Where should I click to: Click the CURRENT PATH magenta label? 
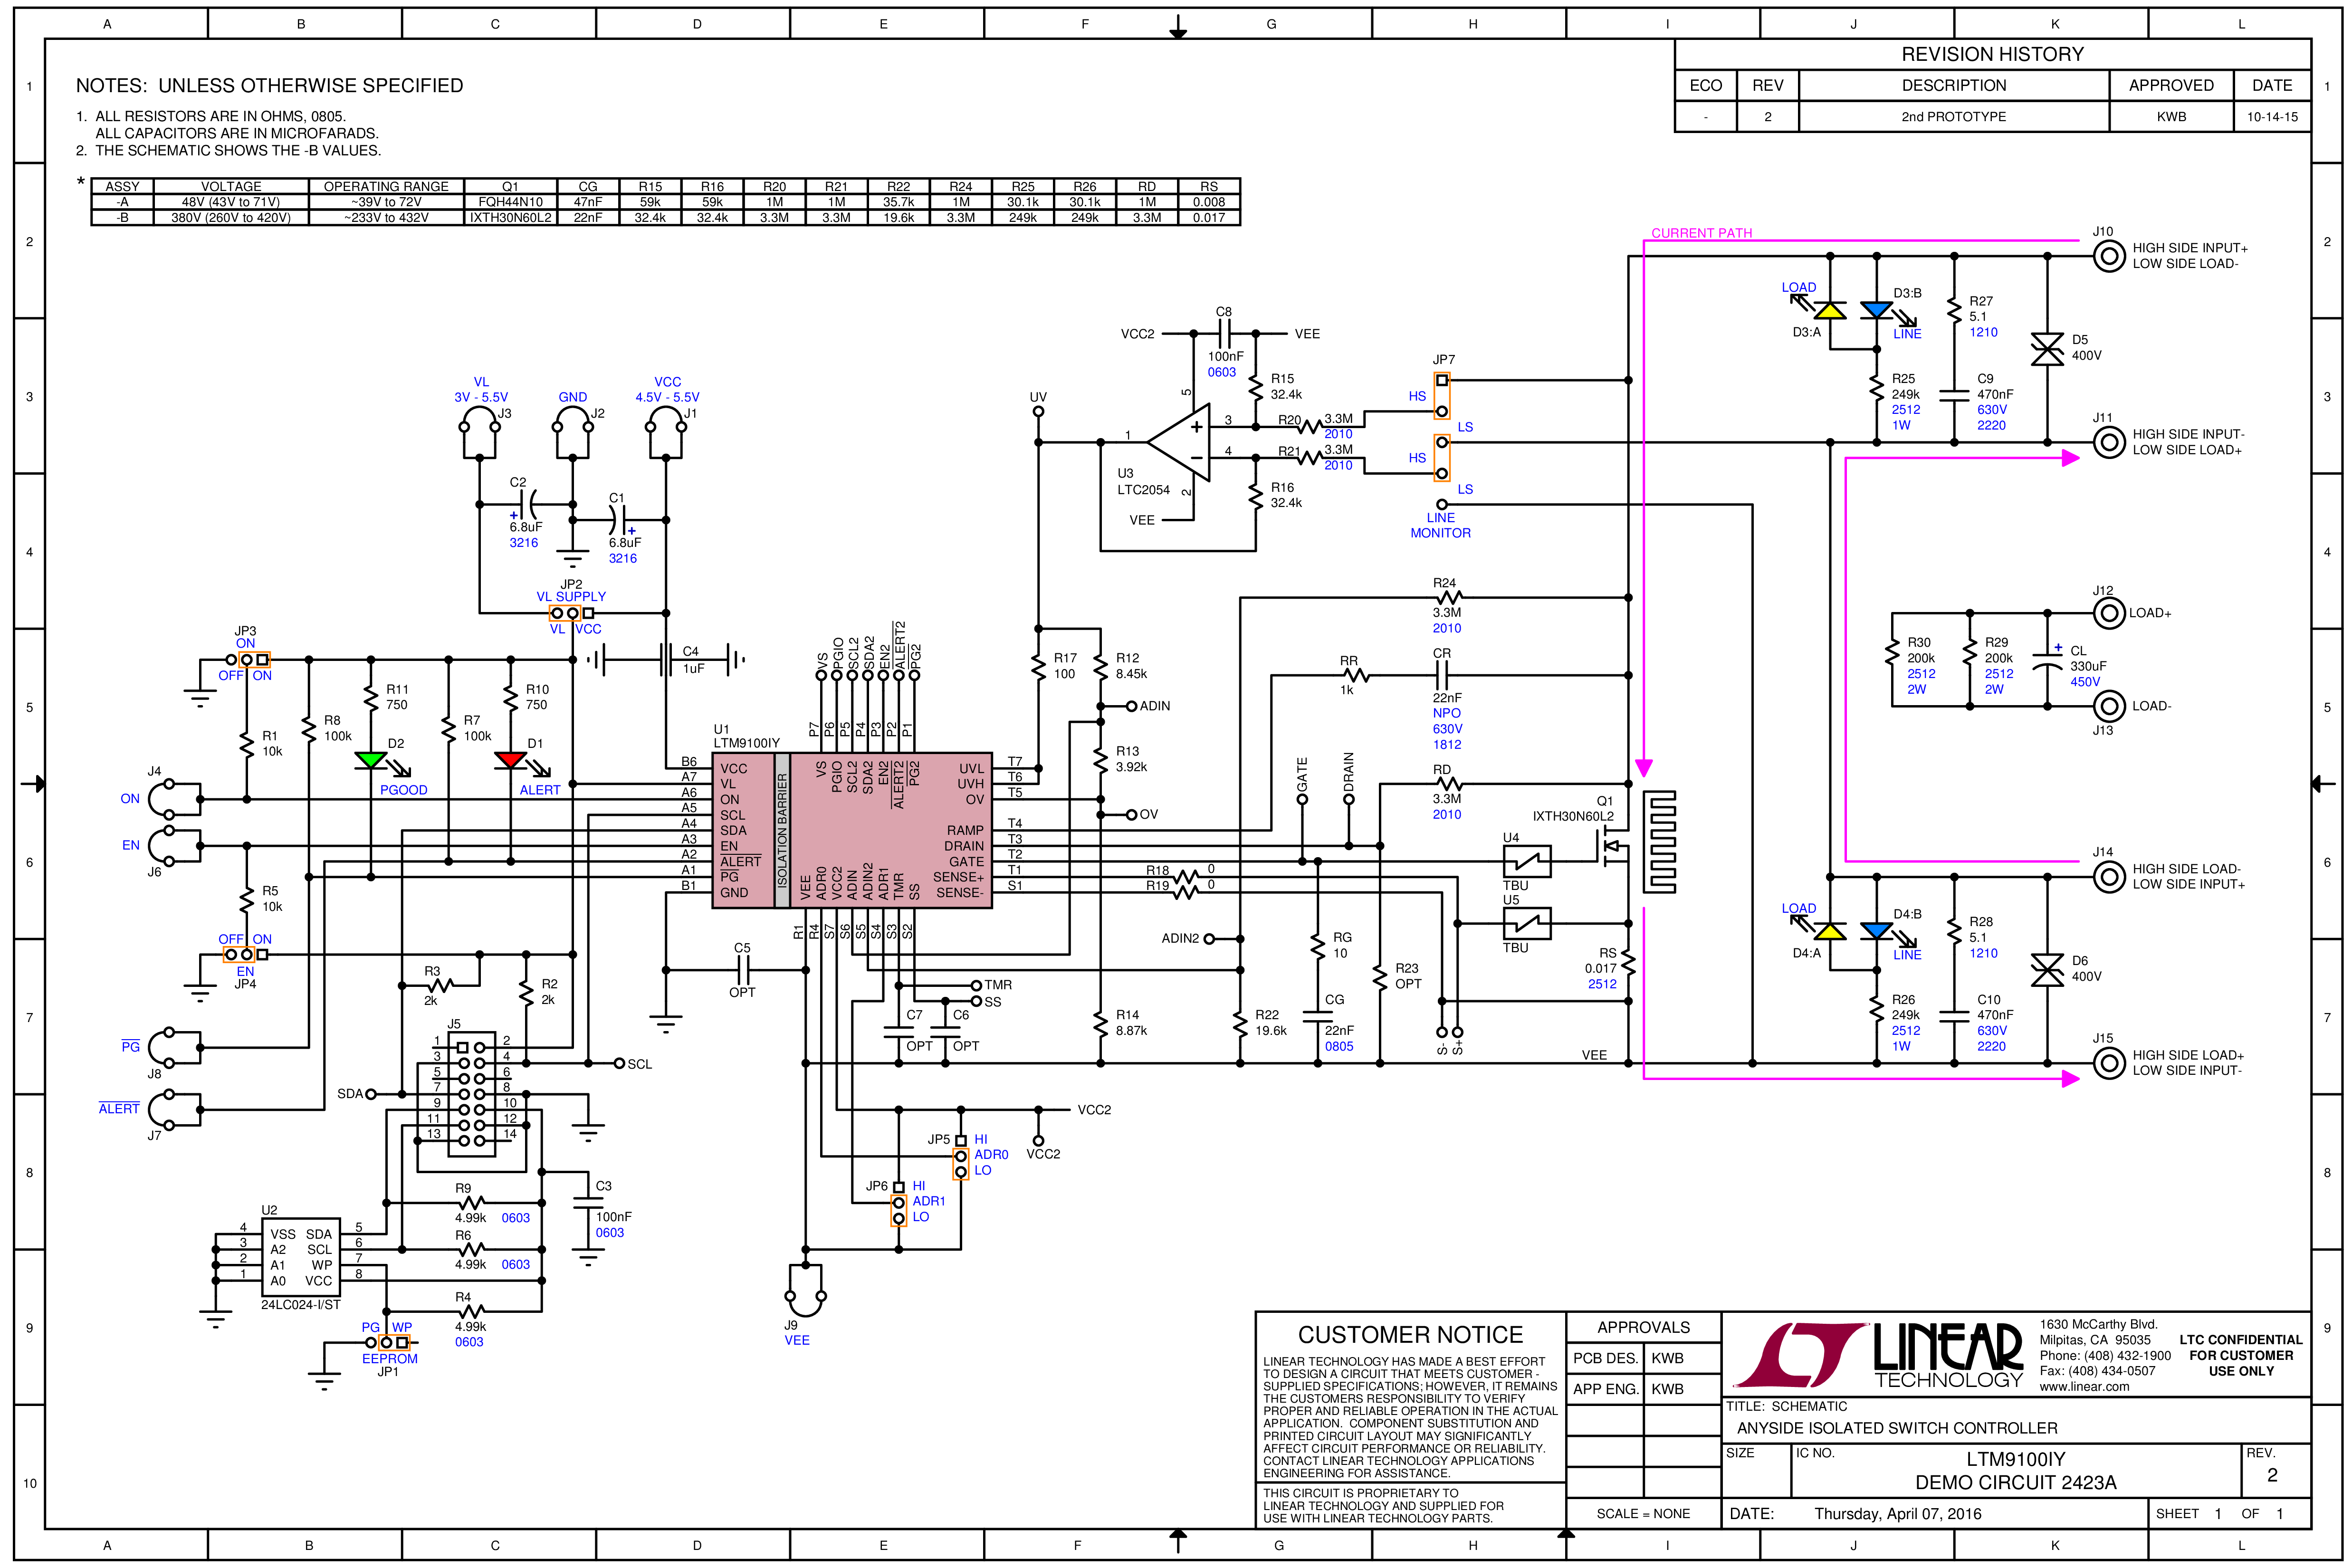(x=1701, y=233)
